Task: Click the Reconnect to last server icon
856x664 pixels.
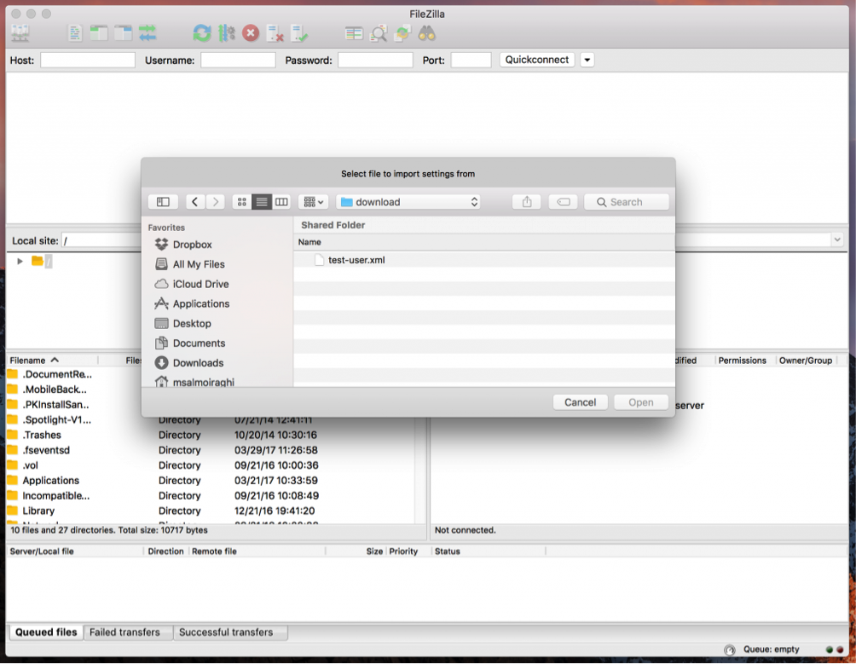Action: [299, 34]
